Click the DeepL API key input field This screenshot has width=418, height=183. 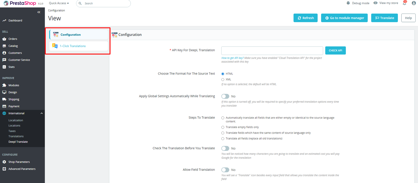click(x=272, y=51)
